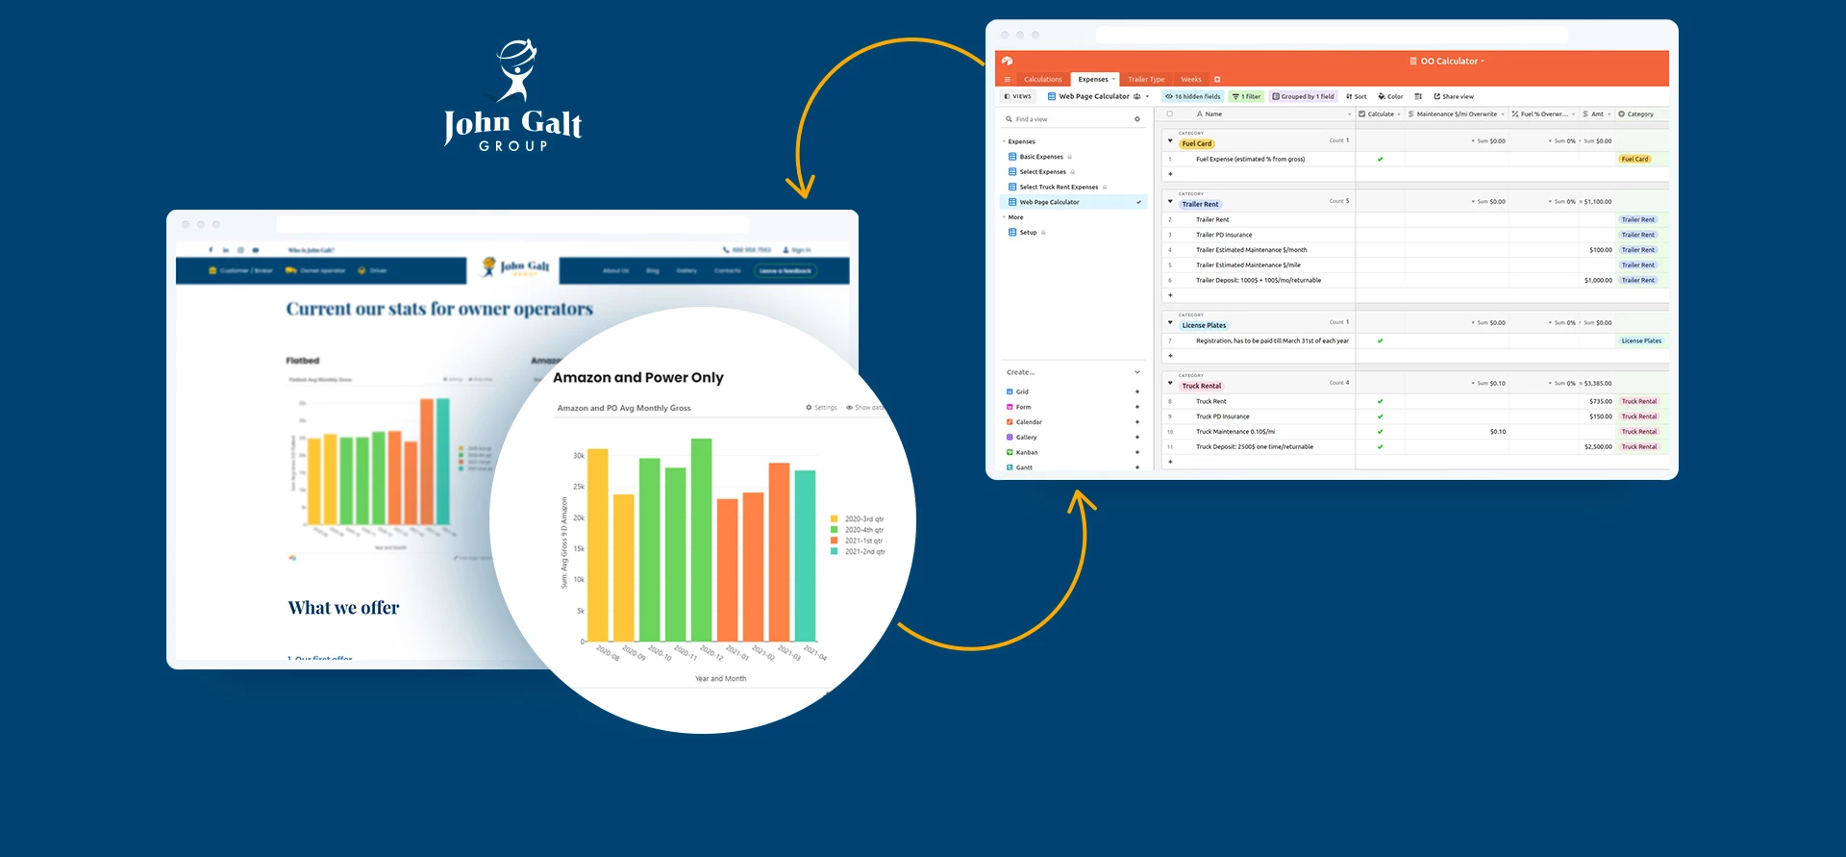The width and height of the screenshot is (1846, 857).
Task: Open the Color paint bucket option
Action: coord(1390,96)
